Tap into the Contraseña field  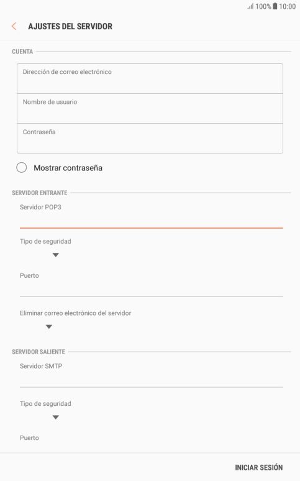tap(150, 138)
